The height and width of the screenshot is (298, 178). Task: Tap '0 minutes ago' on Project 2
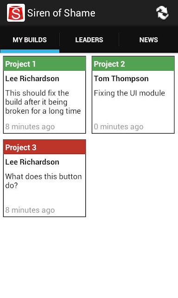[x=119, y=127]
